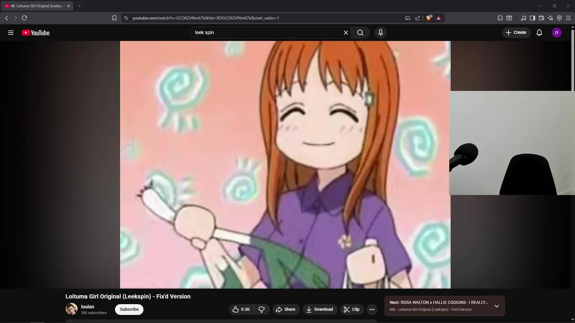Go forward in browser history
Image resolution: width=575 pixels, height=323 pixels.
tap(15, 18)
